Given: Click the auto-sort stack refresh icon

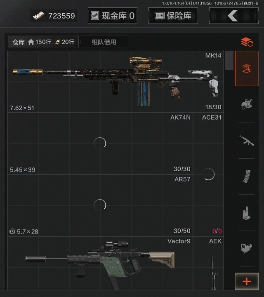Looking at the screenshot, I should point(247,42).
